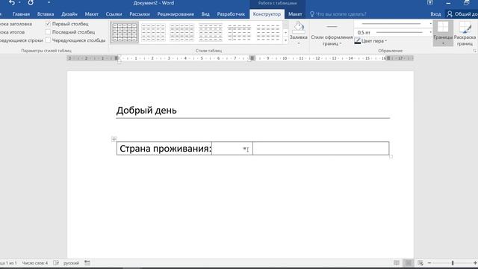Click the Заливка shading bucket icon
Screen dimensions: 478x269
(x=299, y=28)
